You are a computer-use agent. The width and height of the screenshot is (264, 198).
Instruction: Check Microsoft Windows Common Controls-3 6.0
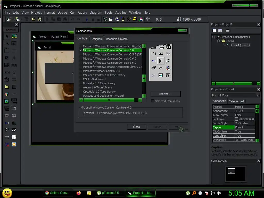coord(81,63)
